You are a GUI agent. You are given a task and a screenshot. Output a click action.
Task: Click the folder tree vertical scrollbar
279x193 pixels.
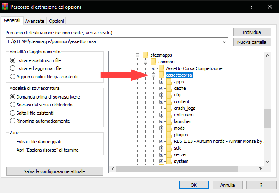pos(268,119)
